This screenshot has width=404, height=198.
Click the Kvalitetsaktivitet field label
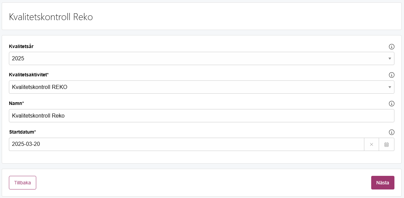coord(29,75)
